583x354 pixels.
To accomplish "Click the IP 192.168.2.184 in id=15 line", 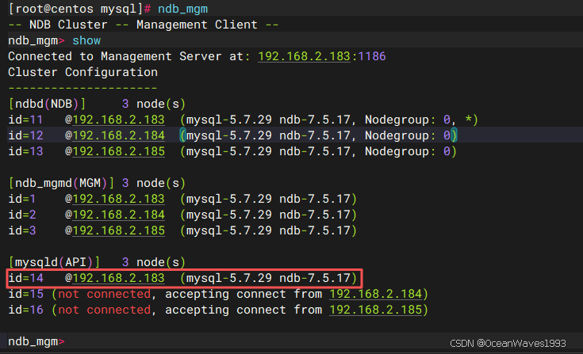I will click(375, 295).
